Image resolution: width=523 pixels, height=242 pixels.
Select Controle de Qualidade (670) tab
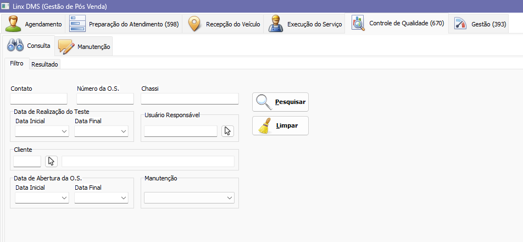point(398,24)
